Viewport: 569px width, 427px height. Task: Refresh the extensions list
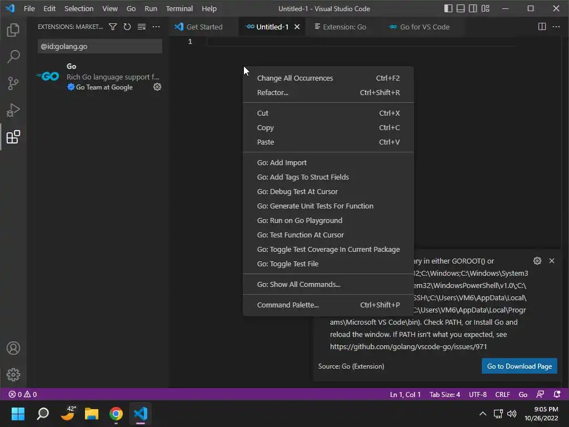coord(127,27)
